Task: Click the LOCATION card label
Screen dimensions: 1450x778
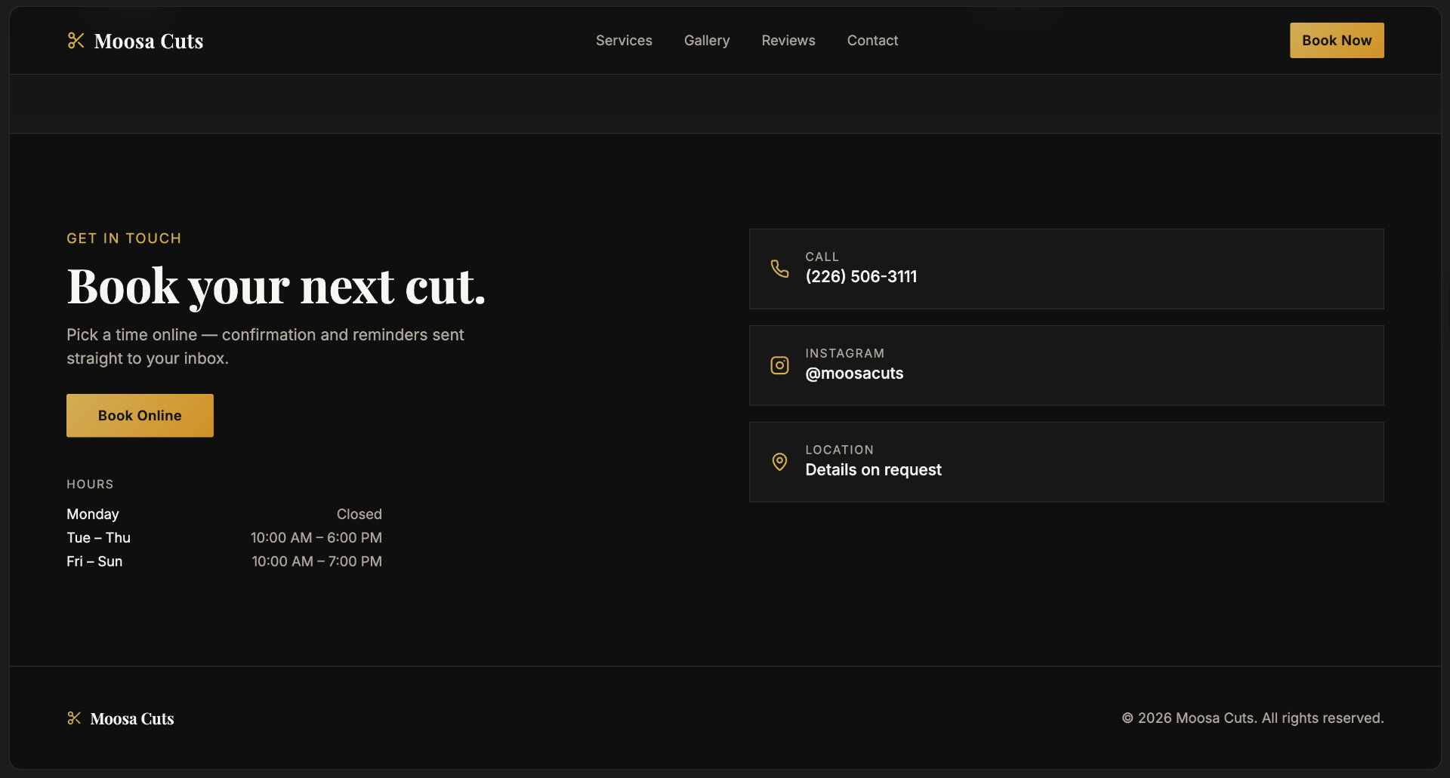Action: point(839,451)
